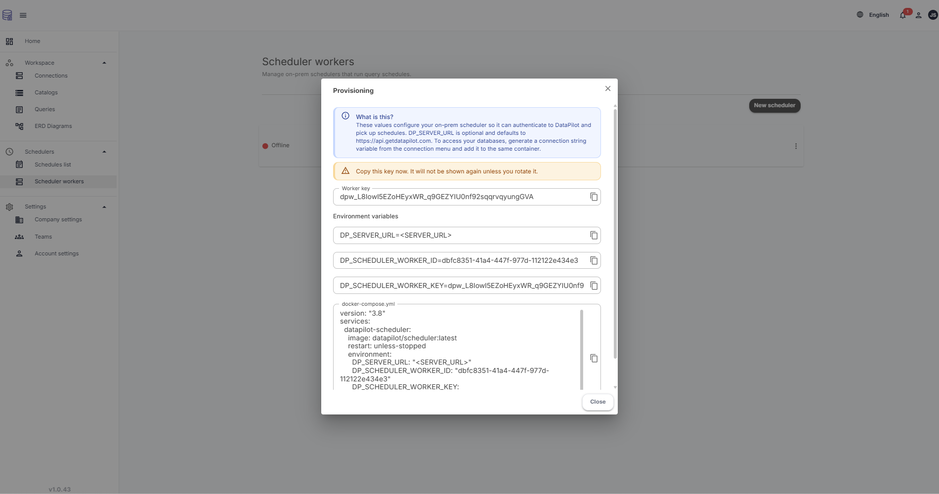939x494 pixels.
Task: Open Queries via its sidebar icon
Action: [x=19, y=109]
